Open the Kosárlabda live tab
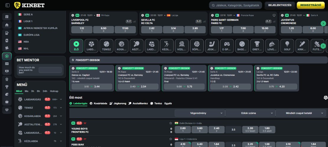Image resolution: width=328 pixels, height=147 pixels. click(x=98, y=103)
